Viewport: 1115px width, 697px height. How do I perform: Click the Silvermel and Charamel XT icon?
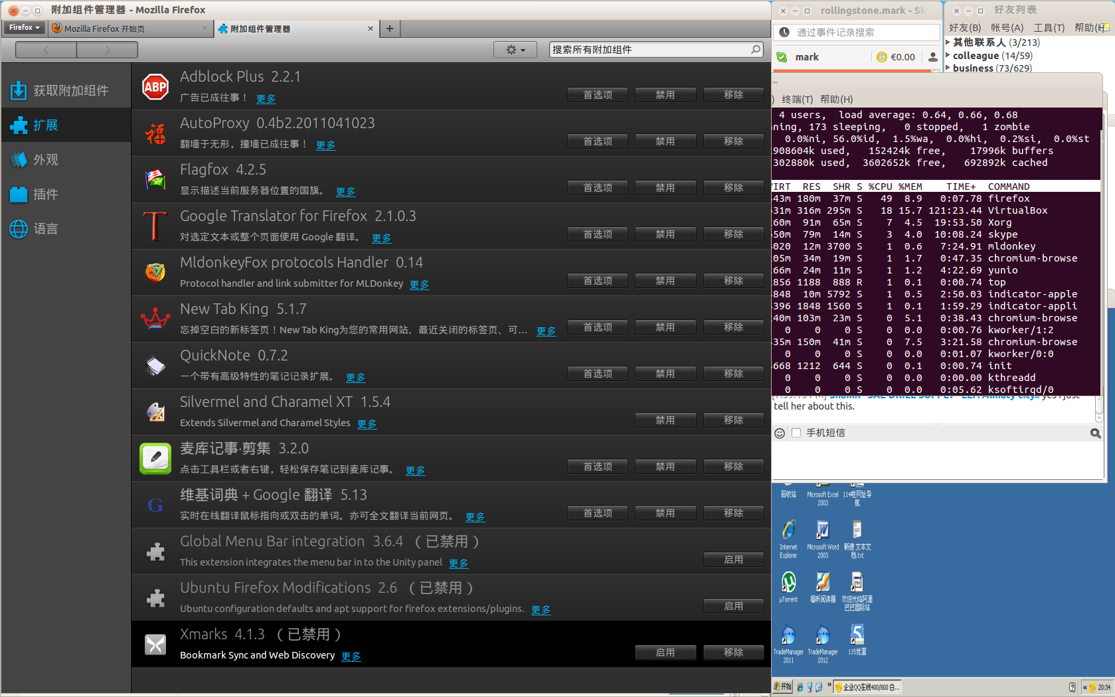[x=155, y=412]
